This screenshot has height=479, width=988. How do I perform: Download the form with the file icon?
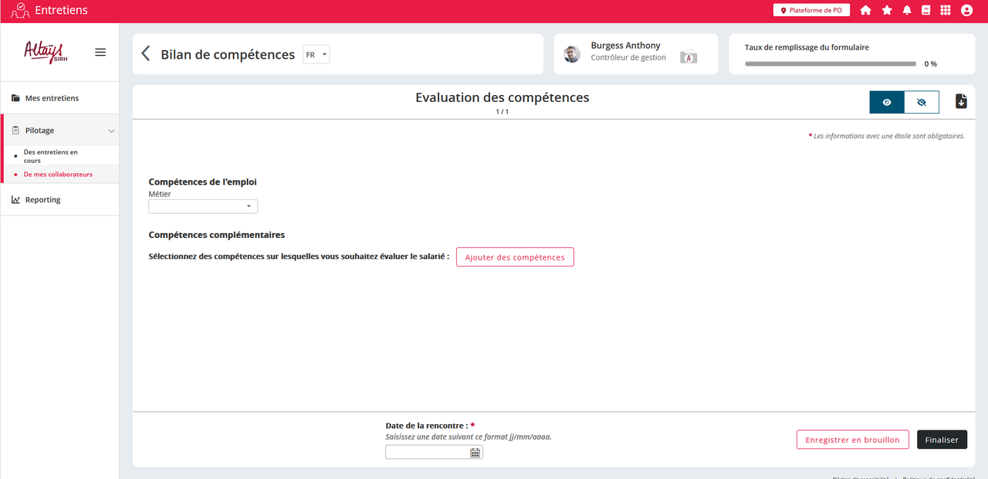pos(961,101)
